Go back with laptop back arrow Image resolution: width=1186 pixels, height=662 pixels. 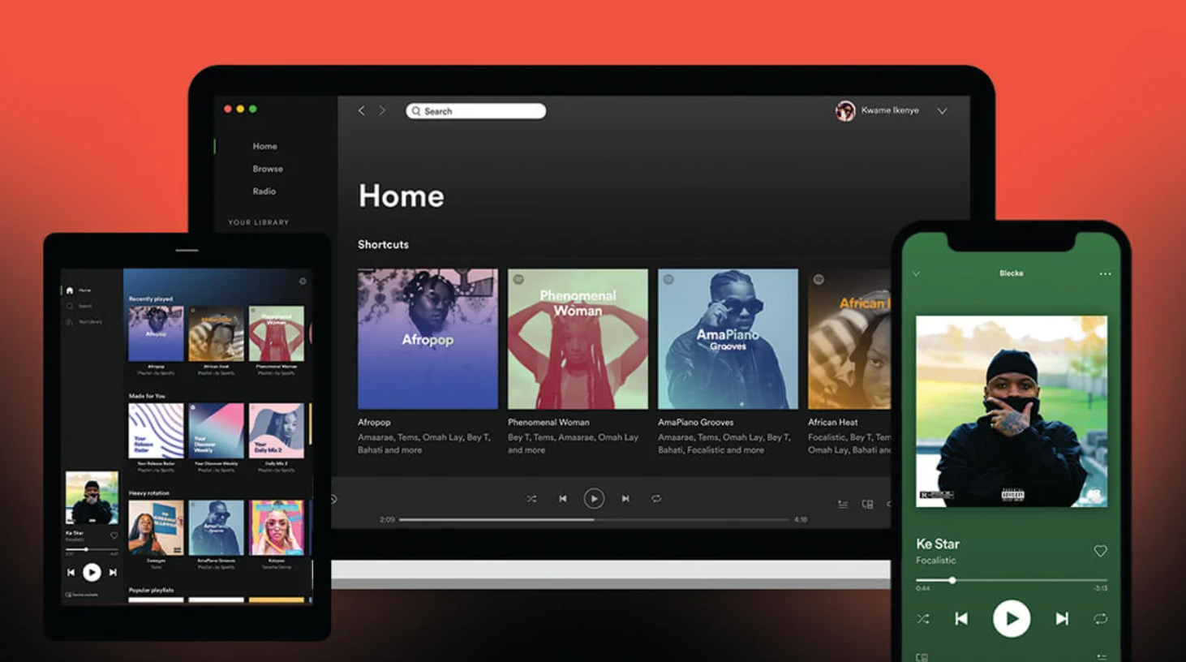point(362,110)
